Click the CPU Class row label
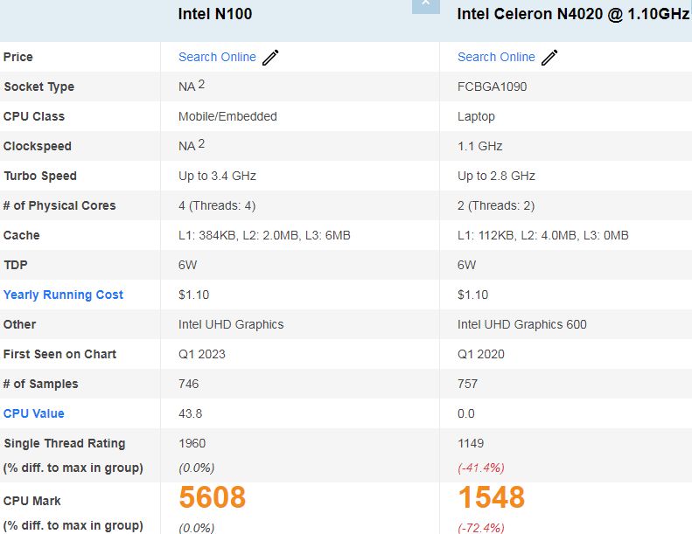This screenshot has height=534, width=692. pos(34,116)
